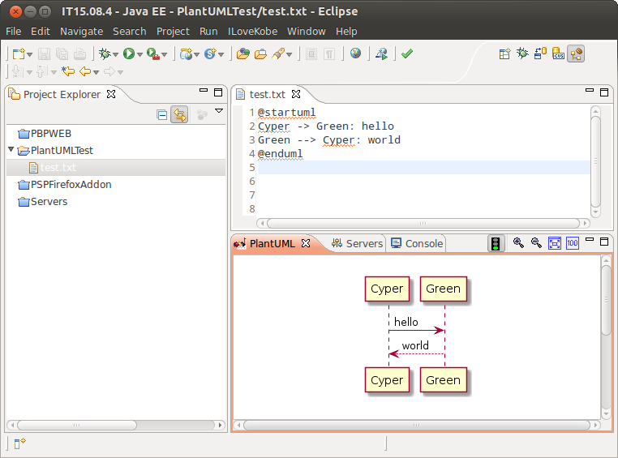Select test.txt in the project tree
Screen dimensions: 618x458
(x=58, y=168)
